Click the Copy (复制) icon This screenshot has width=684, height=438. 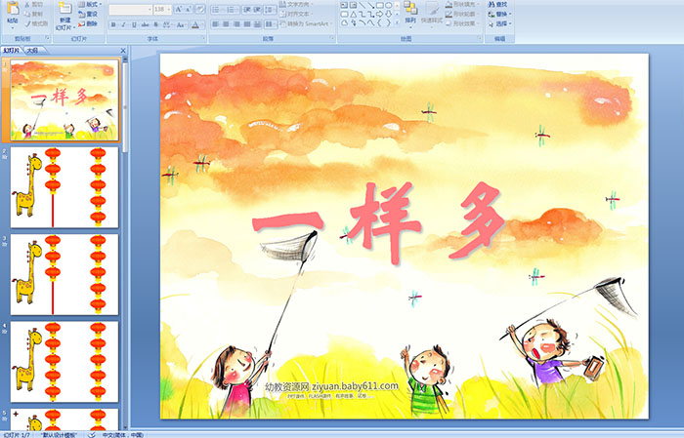[x=27, y=14]
